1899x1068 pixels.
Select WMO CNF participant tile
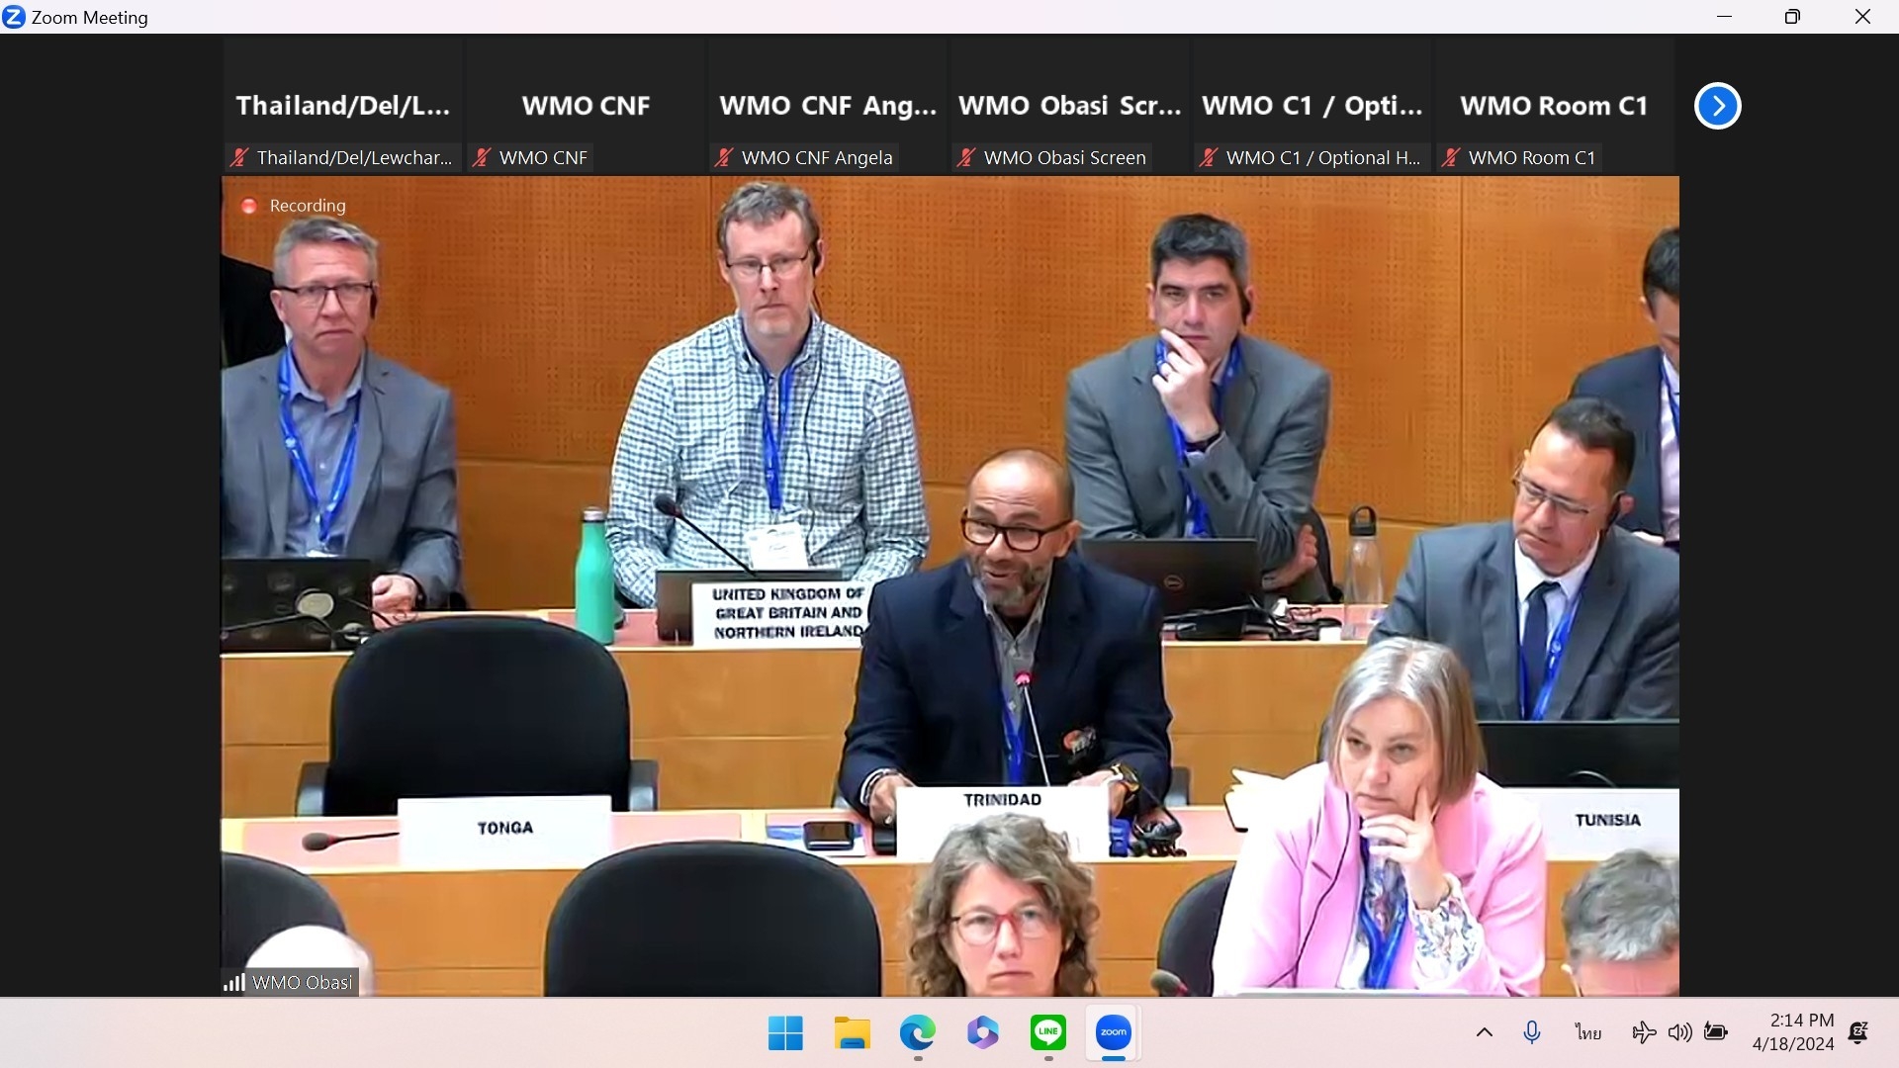pyautogui.click(x=586, y=106)
